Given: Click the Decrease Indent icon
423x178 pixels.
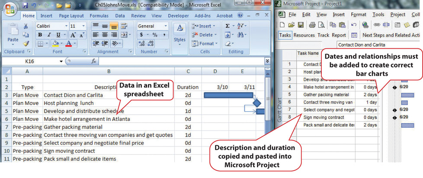Looking at the screenshot, I should [96, 43].
